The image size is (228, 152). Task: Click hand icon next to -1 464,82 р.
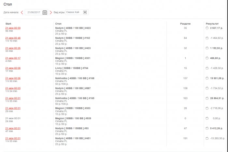coord(207,38)
